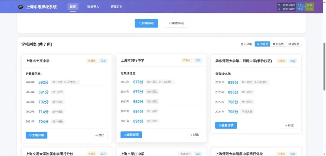Click the 华东师范大学第二附属中学(紫竹校区) title

point(244,61)
